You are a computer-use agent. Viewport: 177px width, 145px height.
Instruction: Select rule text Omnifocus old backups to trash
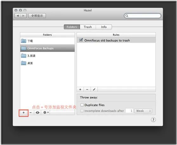tap(107, 41)
